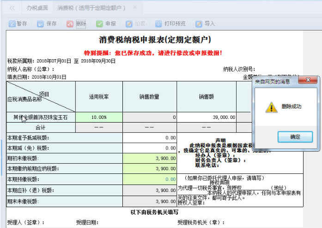Click the 销售数量 cell showing 0
Image resolution: width=322 pixels, height=228 pixels.
pos(150,117)
